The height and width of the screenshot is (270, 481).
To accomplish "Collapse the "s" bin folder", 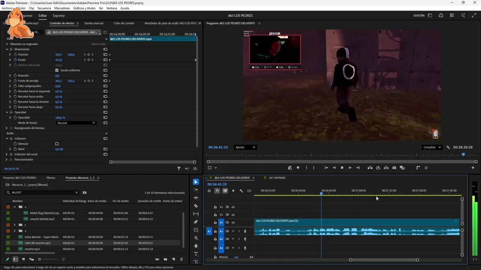I will point(15,207).
